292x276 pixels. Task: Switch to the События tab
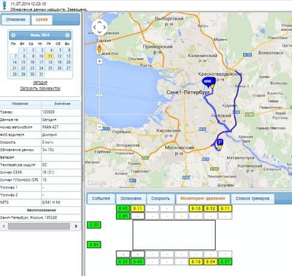tap(101, 199)
